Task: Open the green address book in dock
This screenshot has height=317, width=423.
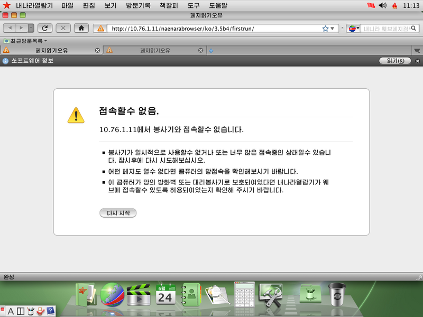Action: (191, 295)
